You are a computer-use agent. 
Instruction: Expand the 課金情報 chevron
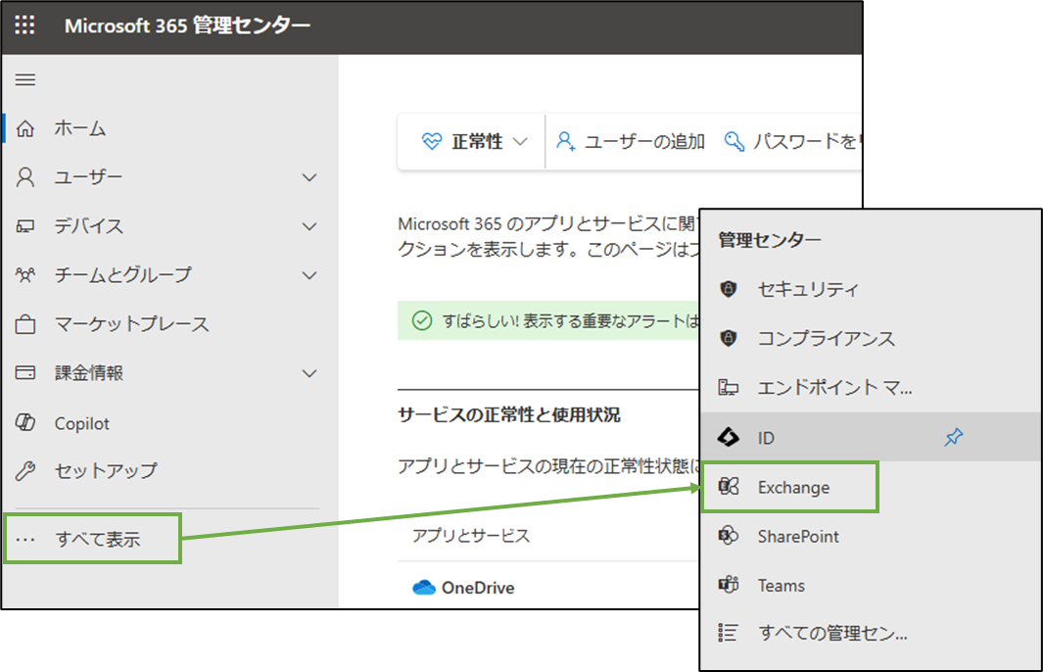click(x=309, y=373)
